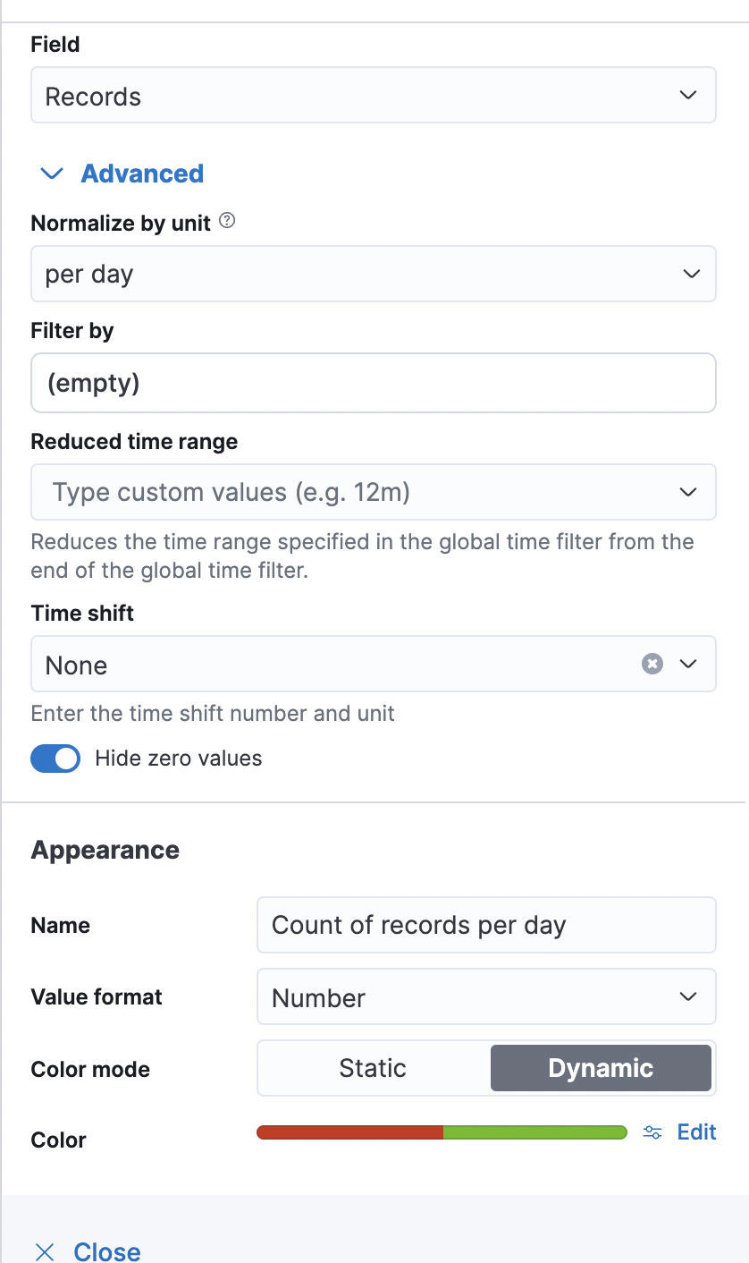The width and height of the screenshot is (749, 1263).
Task: Click the red-to-green color gradient bar
Action: pos(442,1132)
